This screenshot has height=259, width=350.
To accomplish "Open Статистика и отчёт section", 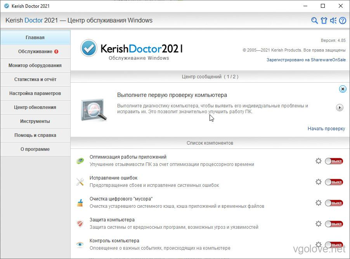I will (x=35, y=79).
